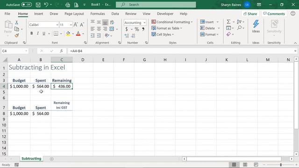Viewport: 299px width, 168px height.
Task: Select cell C8 under Remaining inc GST
Action: pos(62,113)
